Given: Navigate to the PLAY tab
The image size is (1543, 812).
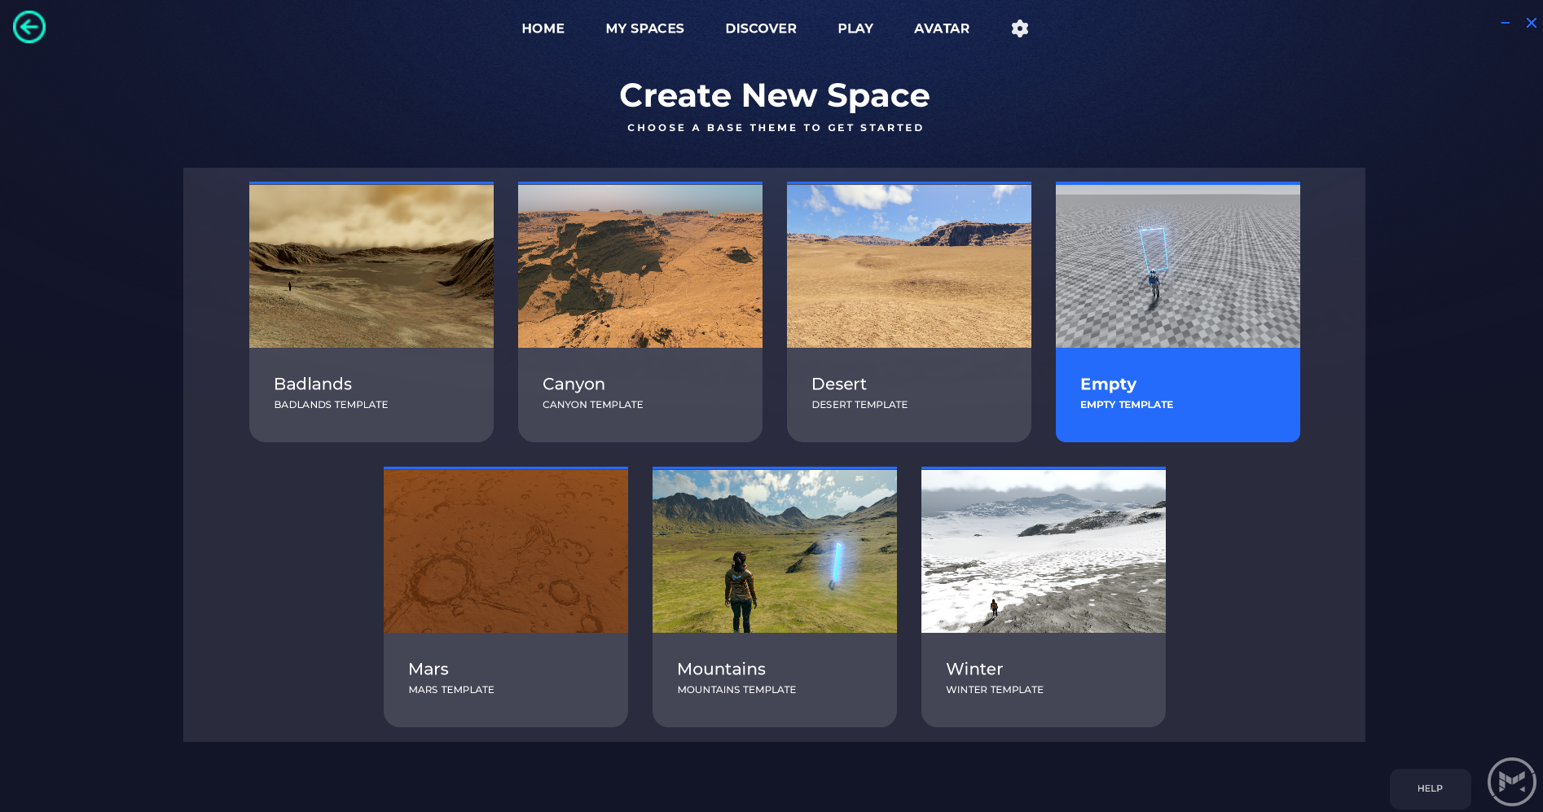Looking at the screenshot, I should tap(855, 28).
